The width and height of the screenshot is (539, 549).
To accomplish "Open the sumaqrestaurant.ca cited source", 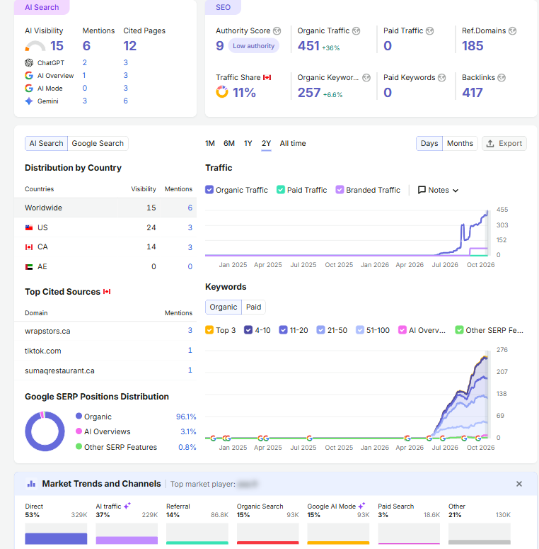I will coord(60,370).
